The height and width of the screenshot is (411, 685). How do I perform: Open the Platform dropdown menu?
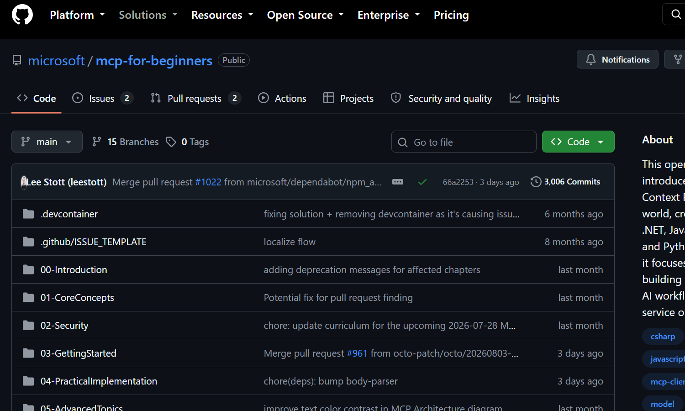tap(77, 15)
